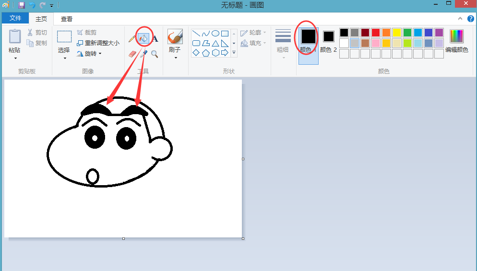The height and width of the screenshot is (271, 477).
Task: Click the Paint app icon in title bar
Action: [x=5, y=5]
